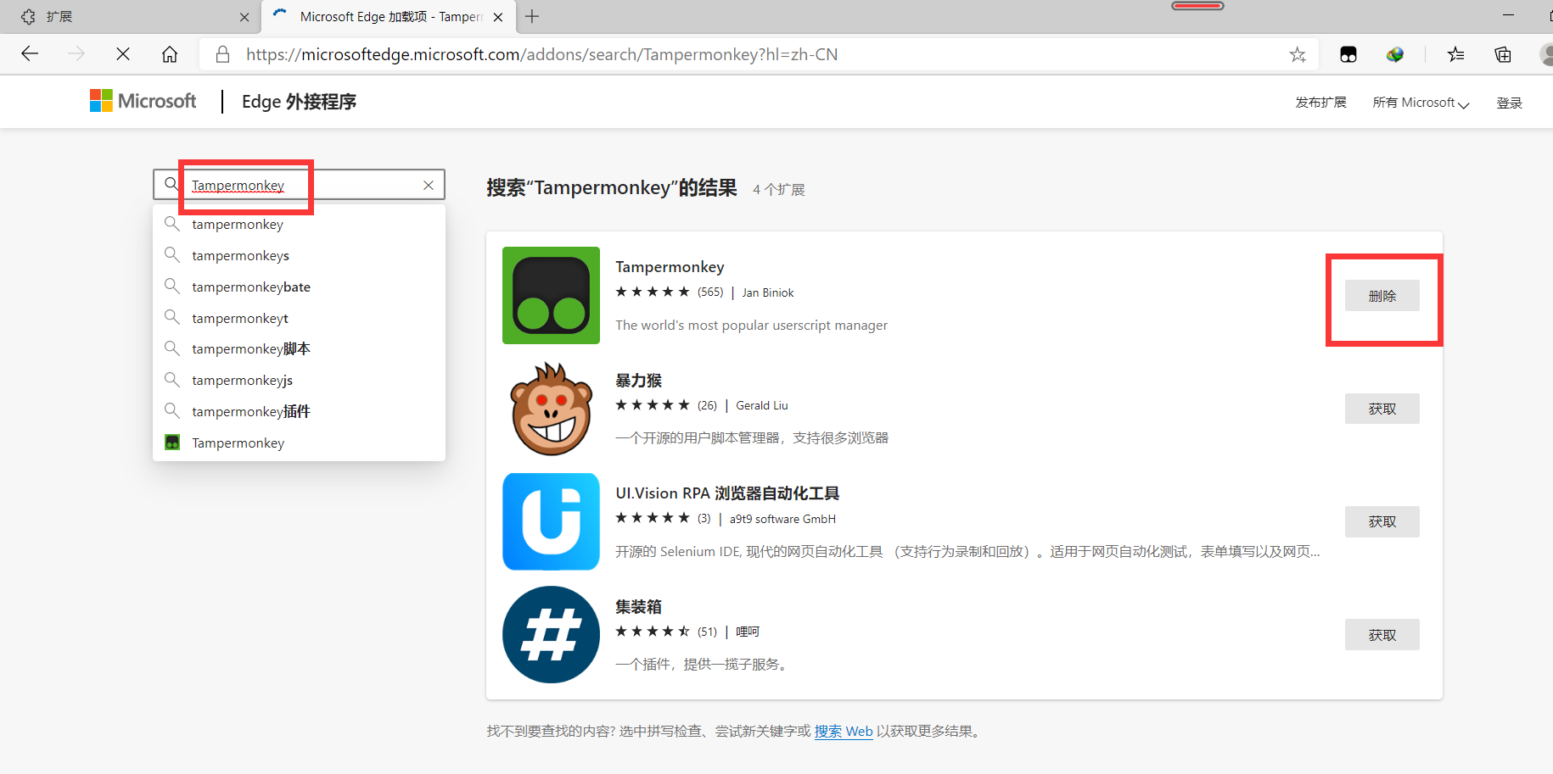Open the 暴力猴 monkey icon

tap(551, 409)
